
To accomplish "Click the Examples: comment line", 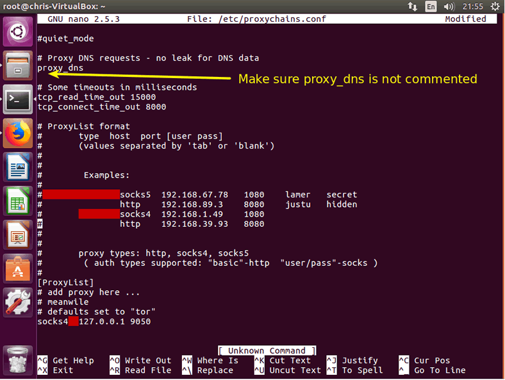I will click(x=106, y=175).
